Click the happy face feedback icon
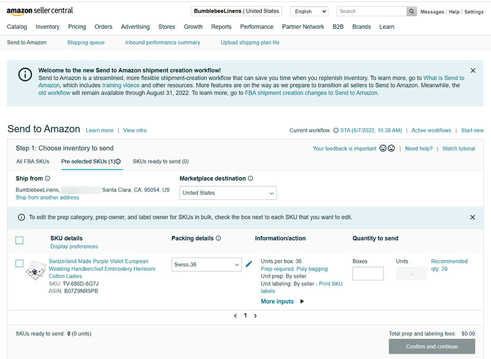Viewport: 491px width, 359px height. [383, 148]
